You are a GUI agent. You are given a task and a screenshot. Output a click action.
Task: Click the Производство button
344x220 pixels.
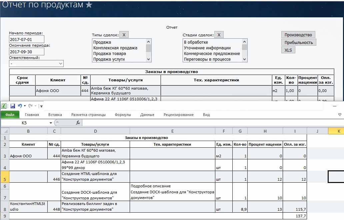pyautogui.click(x=298, y=35)
